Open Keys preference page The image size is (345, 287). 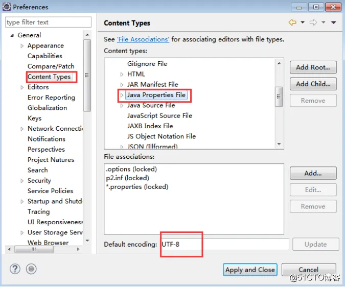pos(35,118)
